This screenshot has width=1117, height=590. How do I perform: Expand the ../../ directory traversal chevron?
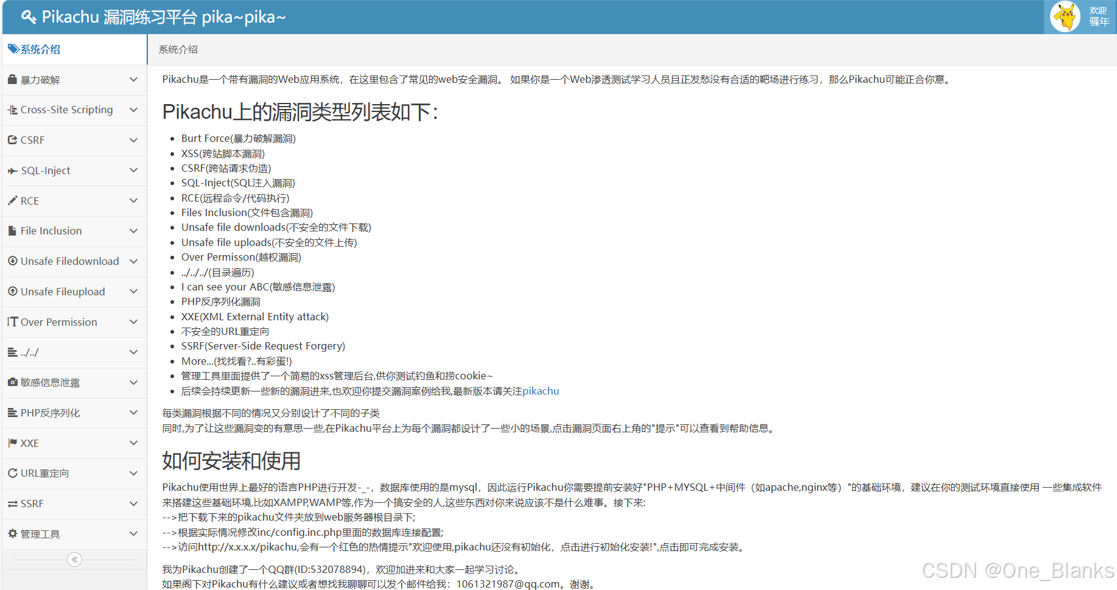(x=134, y=352)
